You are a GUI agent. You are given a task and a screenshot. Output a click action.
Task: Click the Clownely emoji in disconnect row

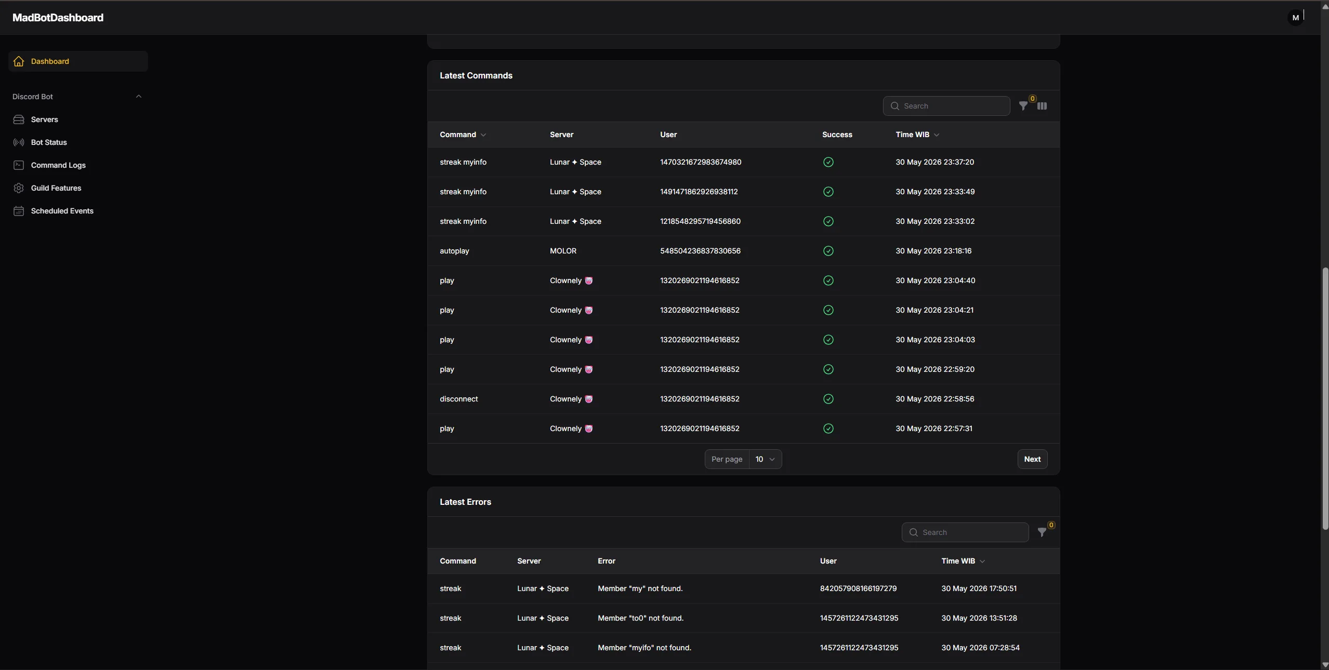[x=588, y=399]
